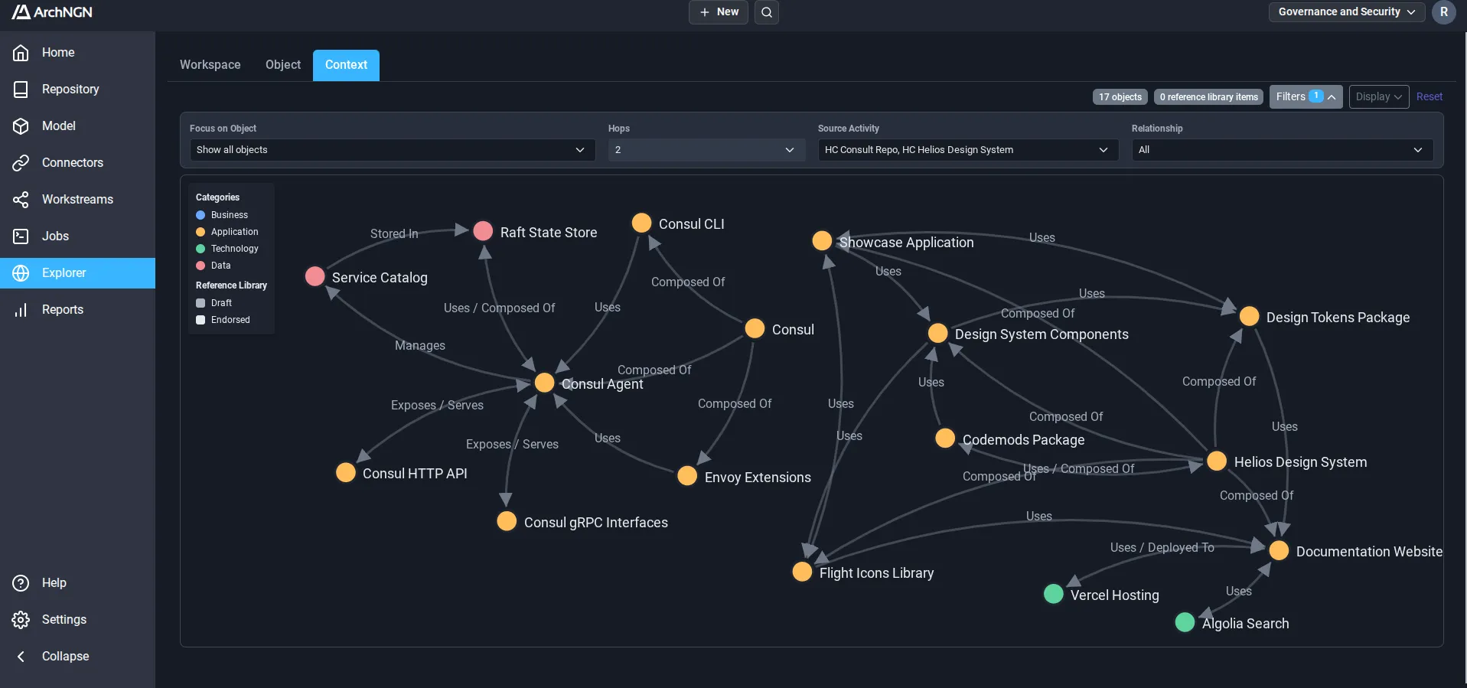Select the Documentation Website node

click(1279, 550)
